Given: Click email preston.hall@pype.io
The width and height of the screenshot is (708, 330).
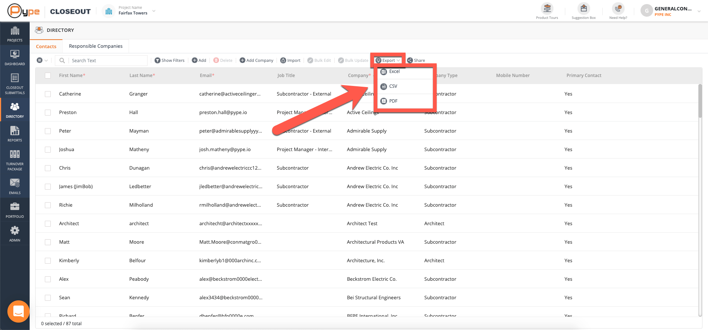Looking at the screenshot, I should 223,113.
